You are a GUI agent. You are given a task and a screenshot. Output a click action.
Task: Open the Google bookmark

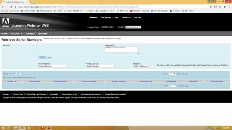coord(14,11)
